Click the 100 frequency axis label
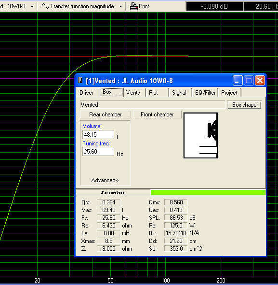 click(166, 281)
